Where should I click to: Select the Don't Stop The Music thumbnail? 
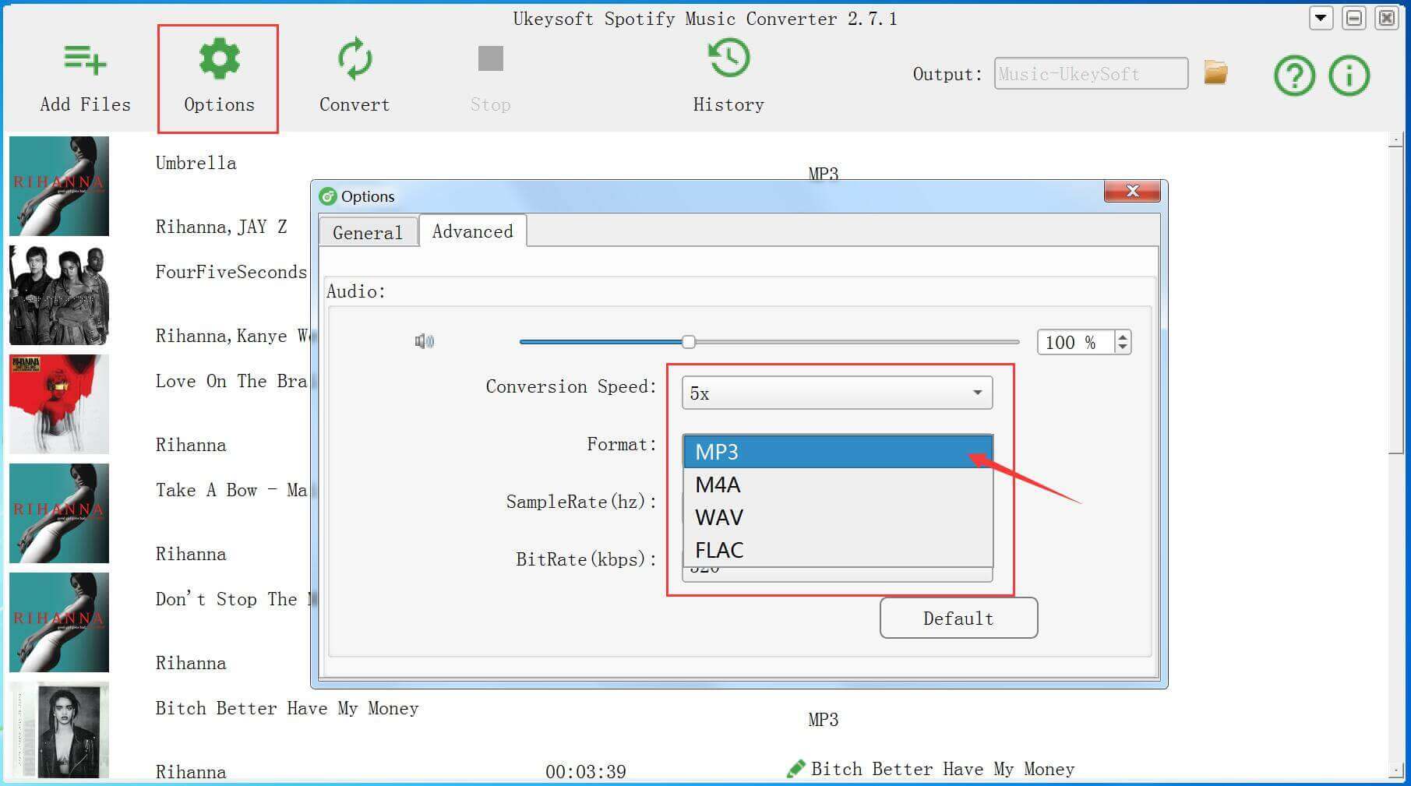[x=59, y=622]
